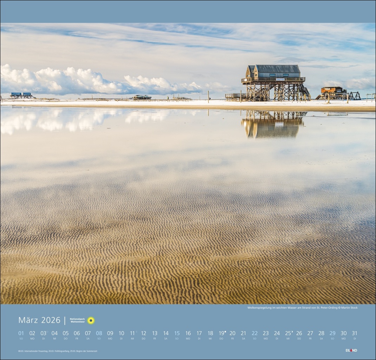The width and height of the screenshot is (376, 360).
Task: Select Friday 20 Frühlingsanfang date
Action: tap(232, 334)
